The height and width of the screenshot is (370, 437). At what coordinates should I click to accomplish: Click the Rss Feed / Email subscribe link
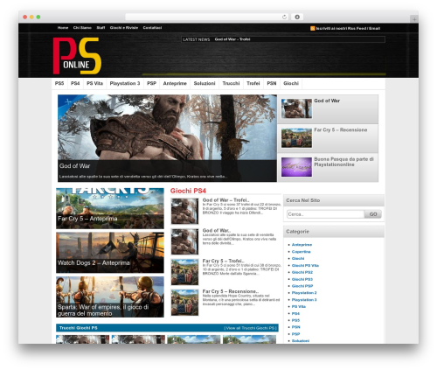pos(348,28)
